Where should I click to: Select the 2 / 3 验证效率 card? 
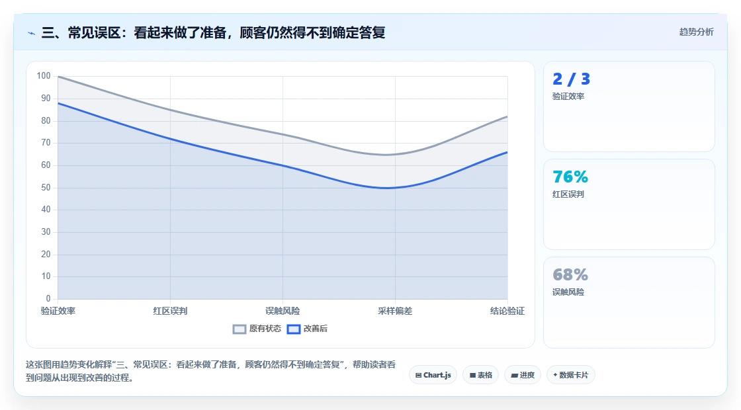coord(629,106)
